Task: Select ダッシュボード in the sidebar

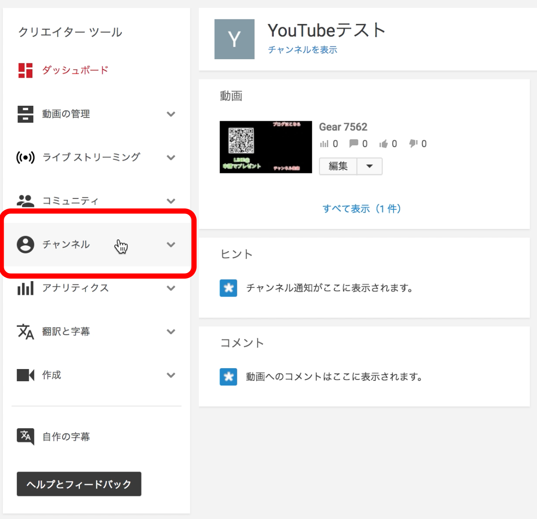Action: [75, 70]
